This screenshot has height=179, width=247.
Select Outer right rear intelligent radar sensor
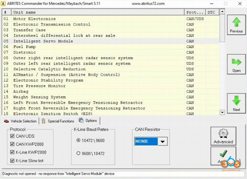111,58
